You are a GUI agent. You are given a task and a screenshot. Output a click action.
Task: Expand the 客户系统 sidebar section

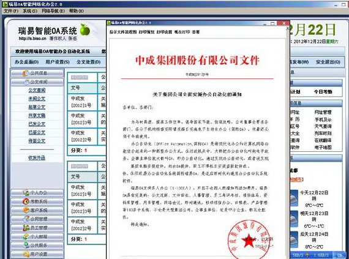[37, 210]
